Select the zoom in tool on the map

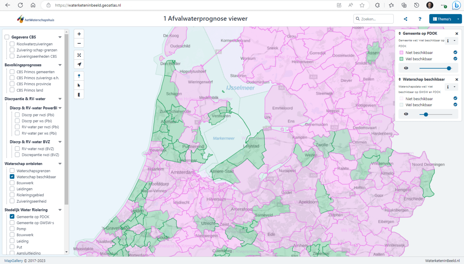tap(79, 33)
